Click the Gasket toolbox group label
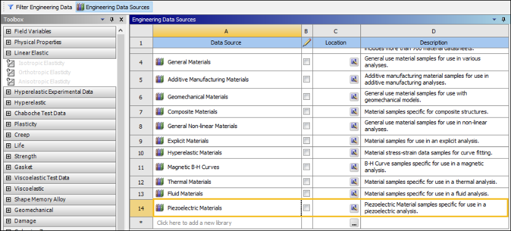511x231 pixels. click(23, 167)
